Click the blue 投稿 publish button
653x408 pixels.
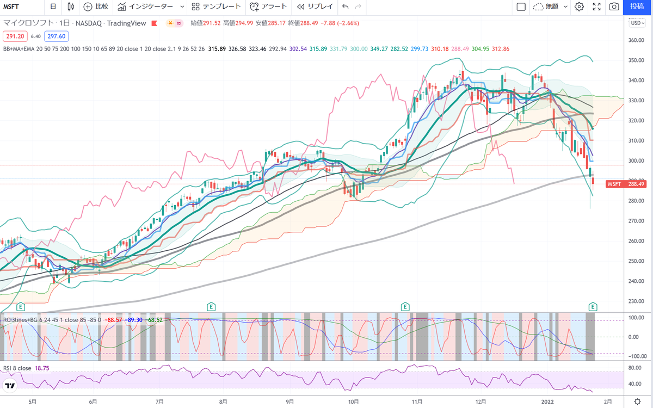[x=638, y=7]
